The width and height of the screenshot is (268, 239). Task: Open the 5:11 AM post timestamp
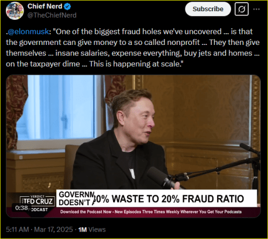[17, 229]
